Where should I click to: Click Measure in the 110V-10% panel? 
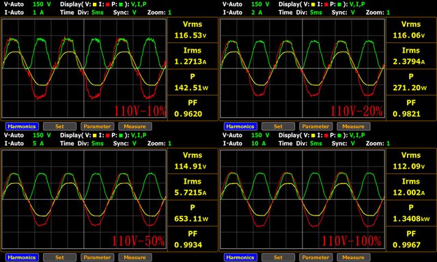click(135, 126)
